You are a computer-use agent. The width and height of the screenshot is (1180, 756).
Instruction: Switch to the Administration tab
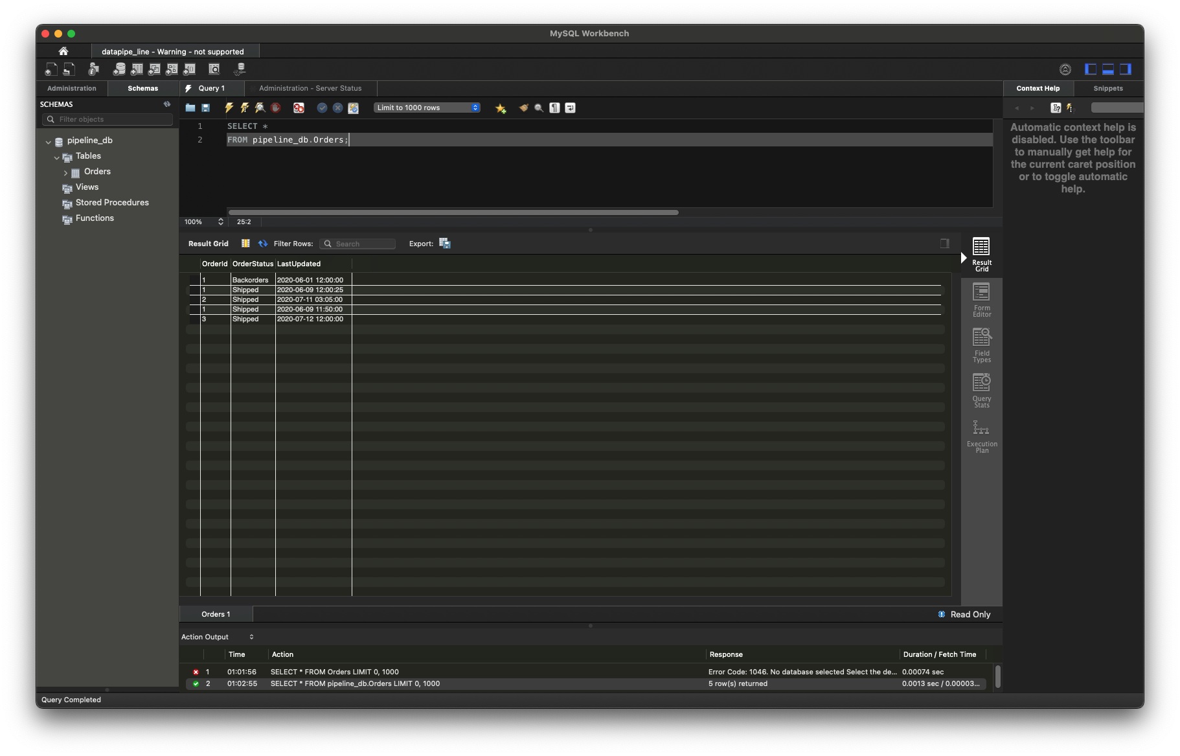tap(71, 88)
